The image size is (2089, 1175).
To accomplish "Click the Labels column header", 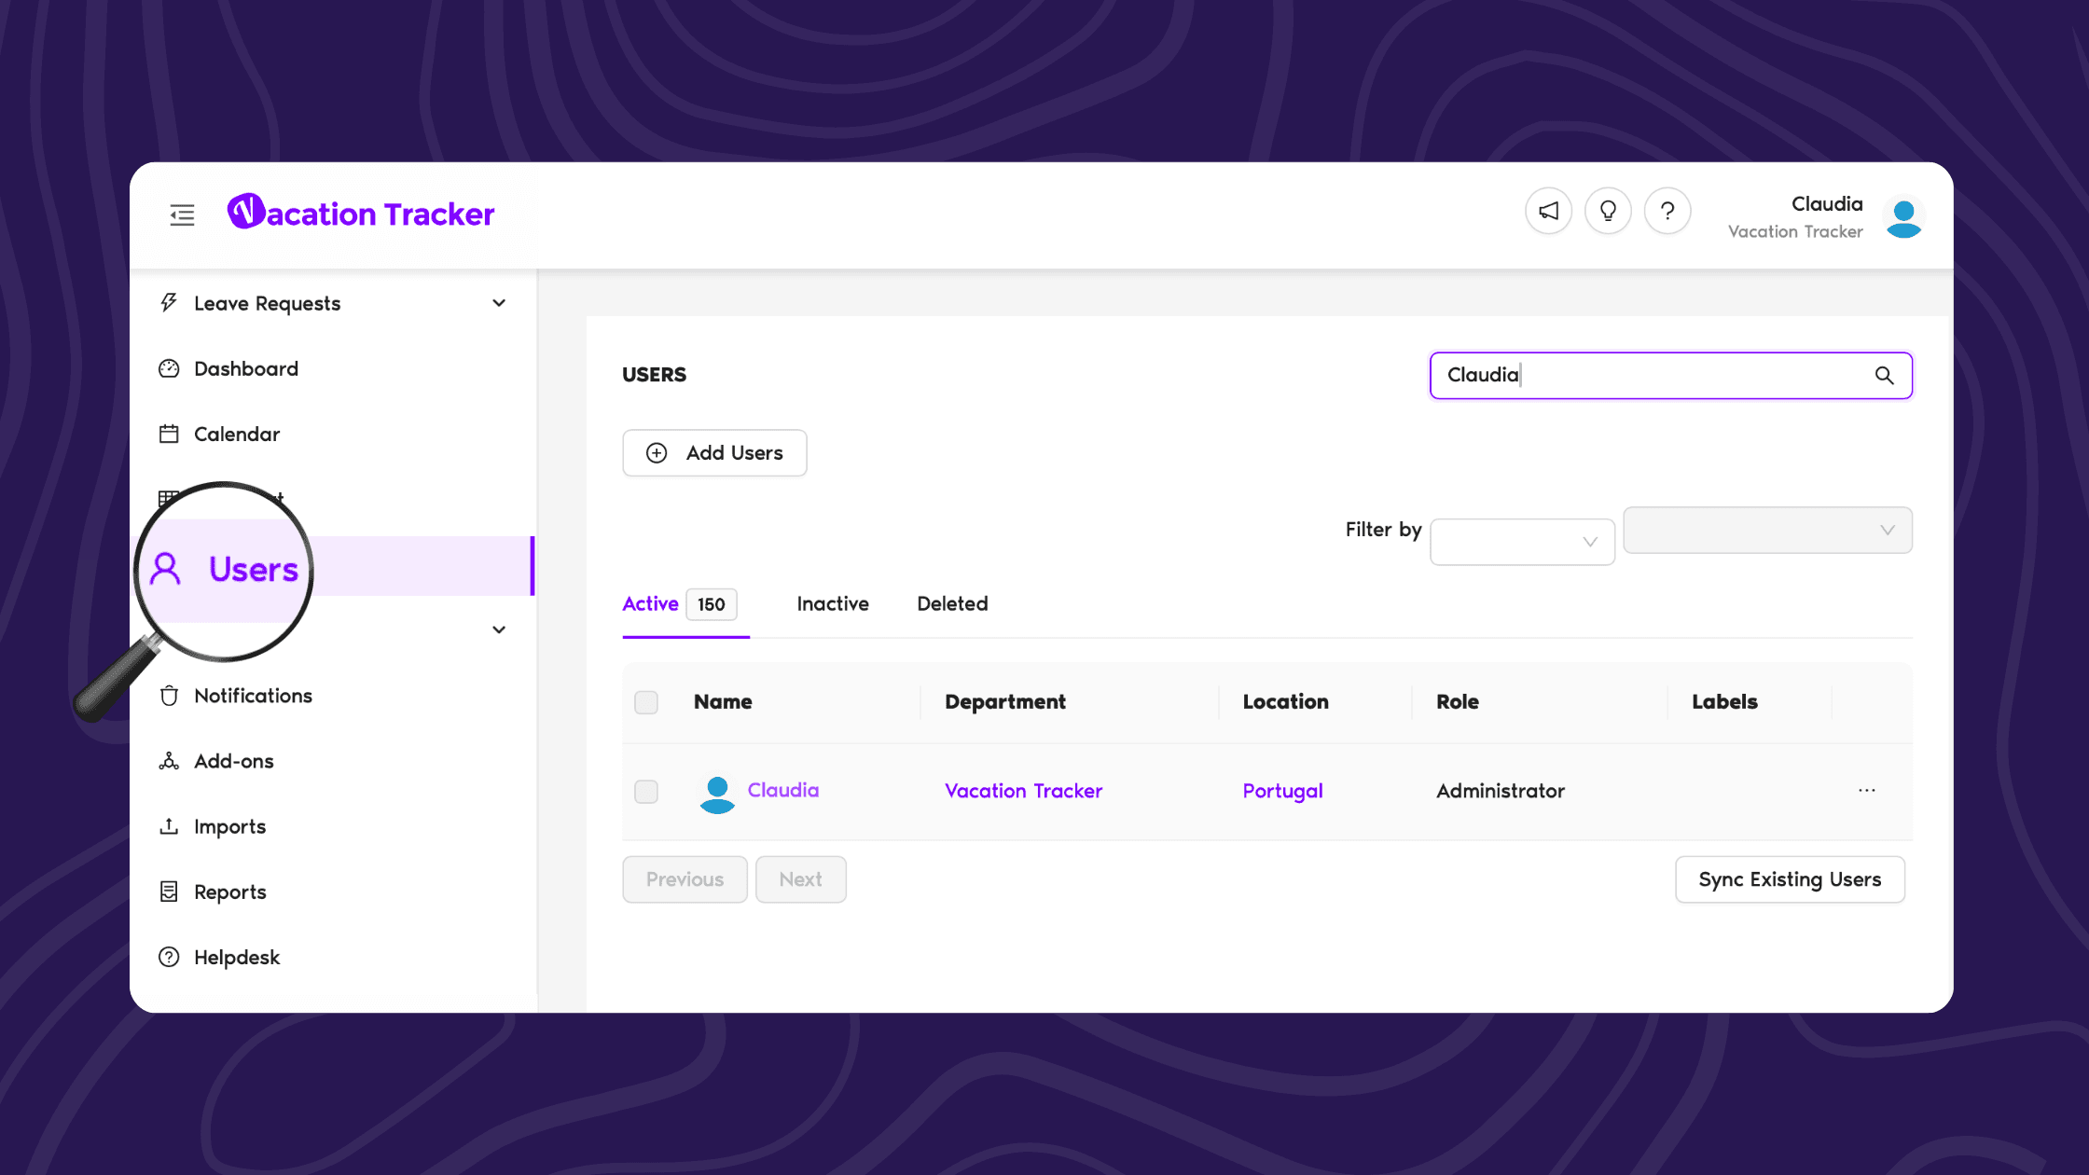I will tap(1724, 701).
